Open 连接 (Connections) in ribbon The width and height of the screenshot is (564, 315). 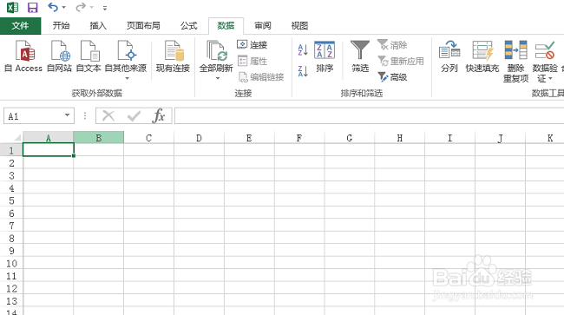point(252,45)
